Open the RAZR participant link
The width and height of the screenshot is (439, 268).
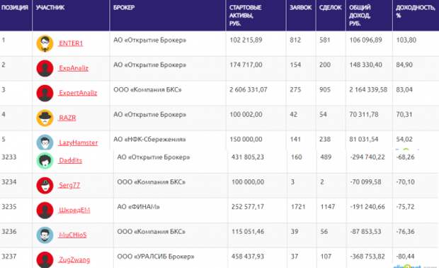click(67, 118)
